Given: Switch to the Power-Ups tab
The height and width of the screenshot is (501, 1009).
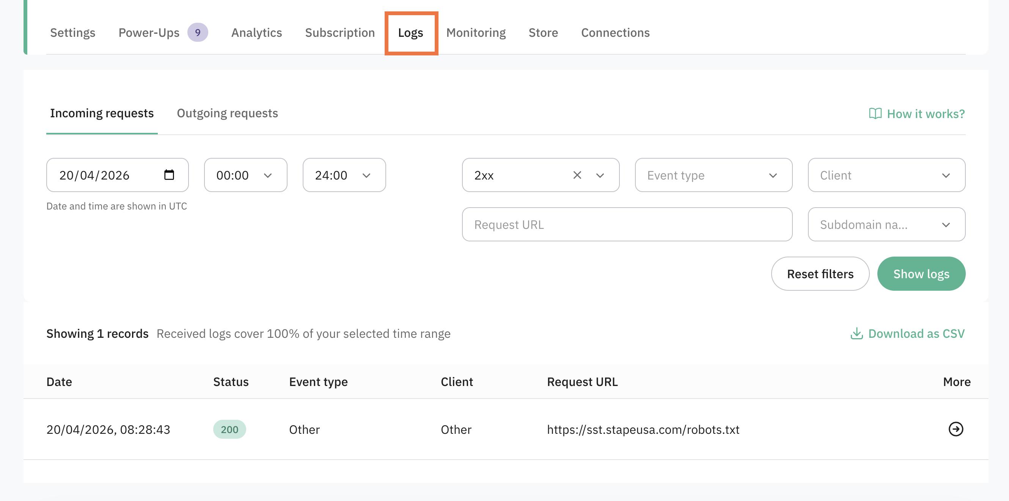Looking at the screenshot, I should [149, 33].
